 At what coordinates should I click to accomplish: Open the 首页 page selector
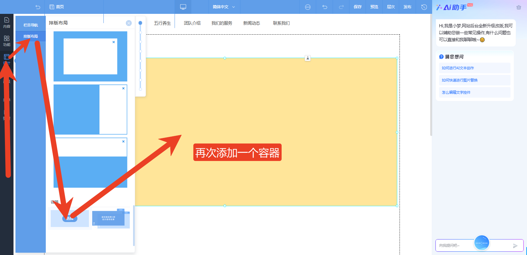coord(57,7)
